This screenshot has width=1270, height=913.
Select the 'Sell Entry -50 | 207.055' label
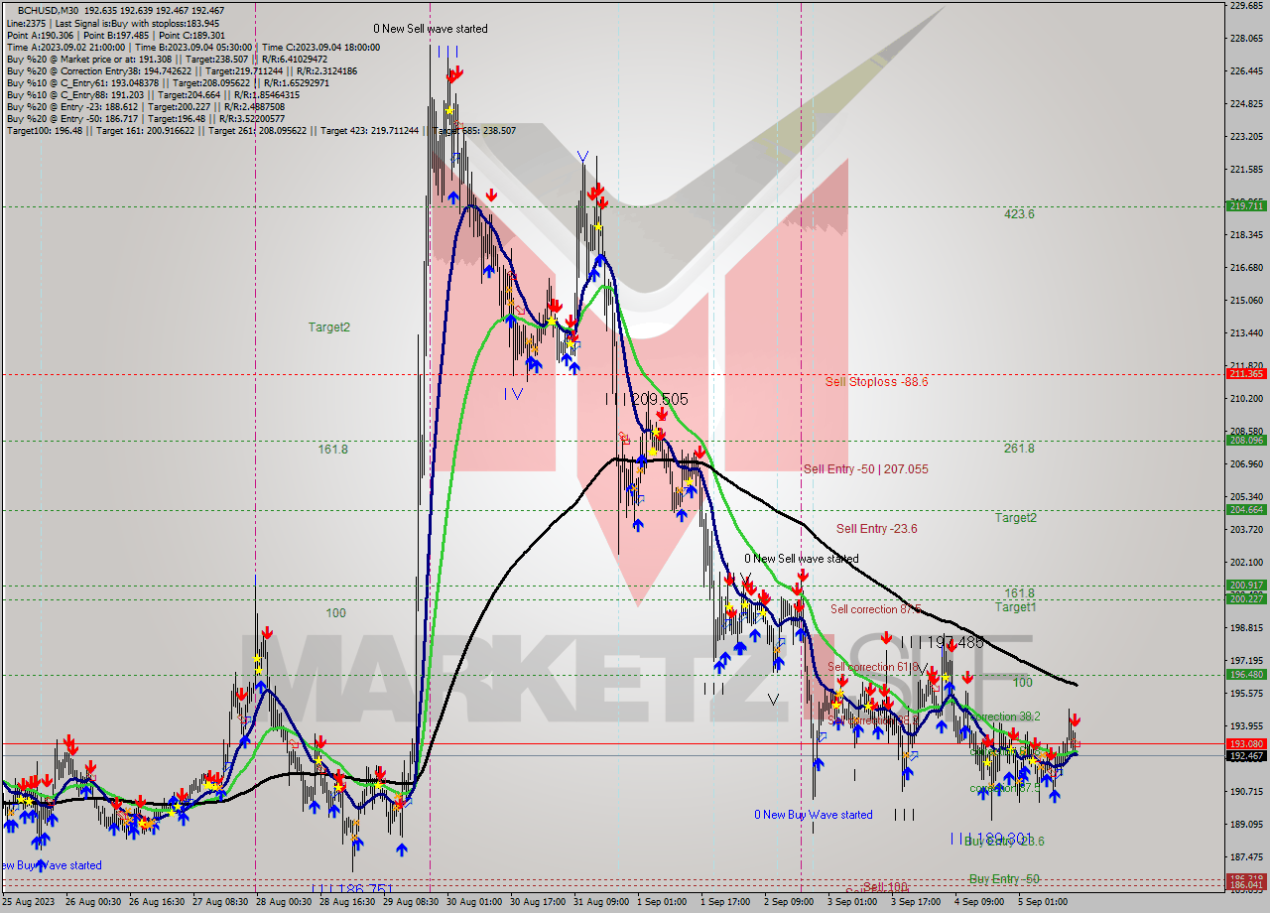tap(866, 468)
